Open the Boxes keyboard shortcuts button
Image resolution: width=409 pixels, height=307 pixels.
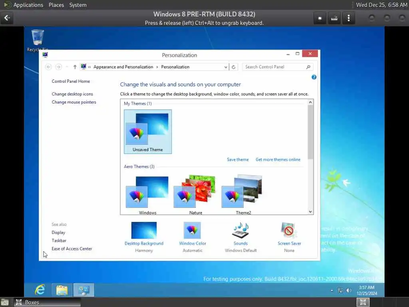coord(334,18)
